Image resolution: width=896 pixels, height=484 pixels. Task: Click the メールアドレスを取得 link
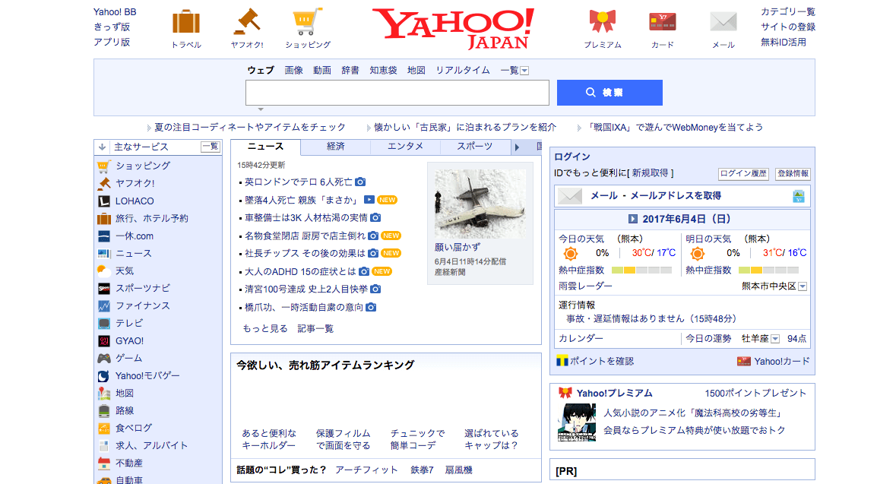[x=676, y=195]
